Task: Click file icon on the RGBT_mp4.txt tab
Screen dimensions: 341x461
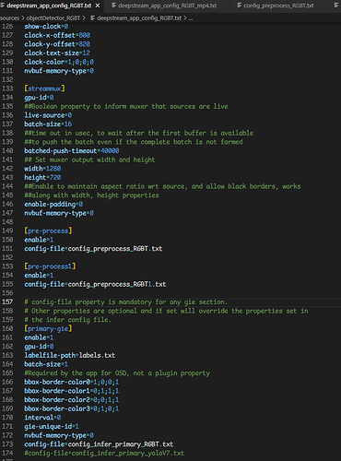Action: (x=113, y=6)
